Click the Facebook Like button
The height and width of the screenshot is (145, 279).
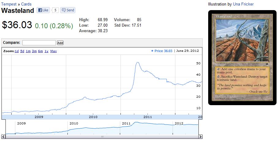tap(43, 10)
